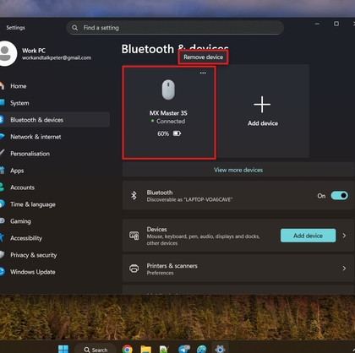Screen dimensions: 355x353
Task: Click the Accounts sidebar icon
Action: tap(2, 187)
